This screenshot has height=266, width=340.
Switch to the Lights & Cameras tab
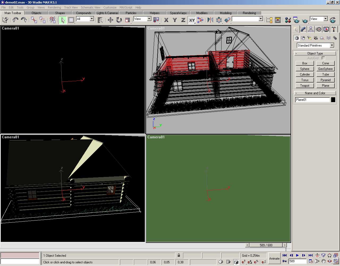pos(107,13)
